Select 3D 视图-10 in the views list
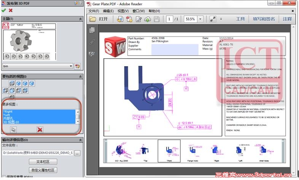This screenshot has height=180, width=299. (x=39, y=122)
